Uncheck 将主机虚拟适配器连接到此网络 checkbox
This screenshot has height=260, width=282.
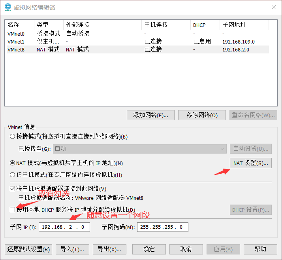pos(12,189)
